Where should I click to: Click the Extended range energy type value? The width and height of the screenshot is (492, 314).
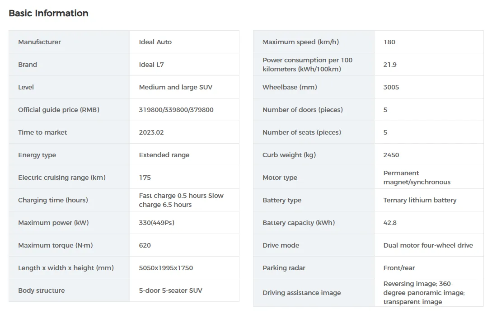164,155
